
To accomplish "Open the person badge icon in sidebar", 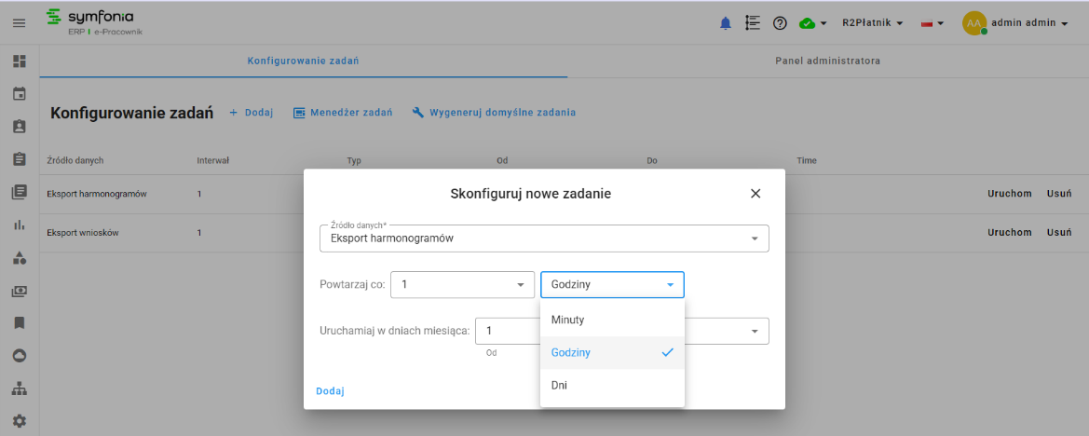I will coord(20,127).
